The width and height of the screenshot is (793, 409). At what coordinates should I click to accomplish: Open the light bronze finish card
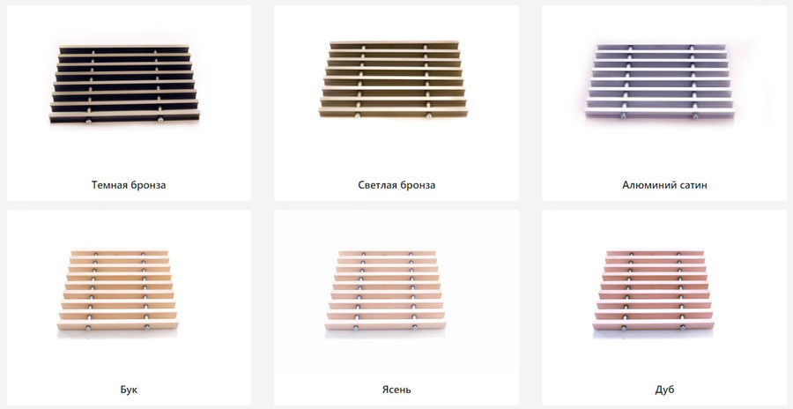pos(396,103)
